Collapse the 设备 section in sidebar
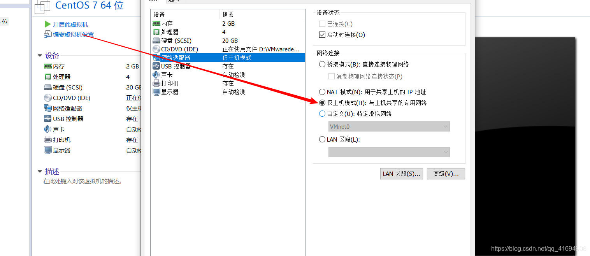 point(40,56)
